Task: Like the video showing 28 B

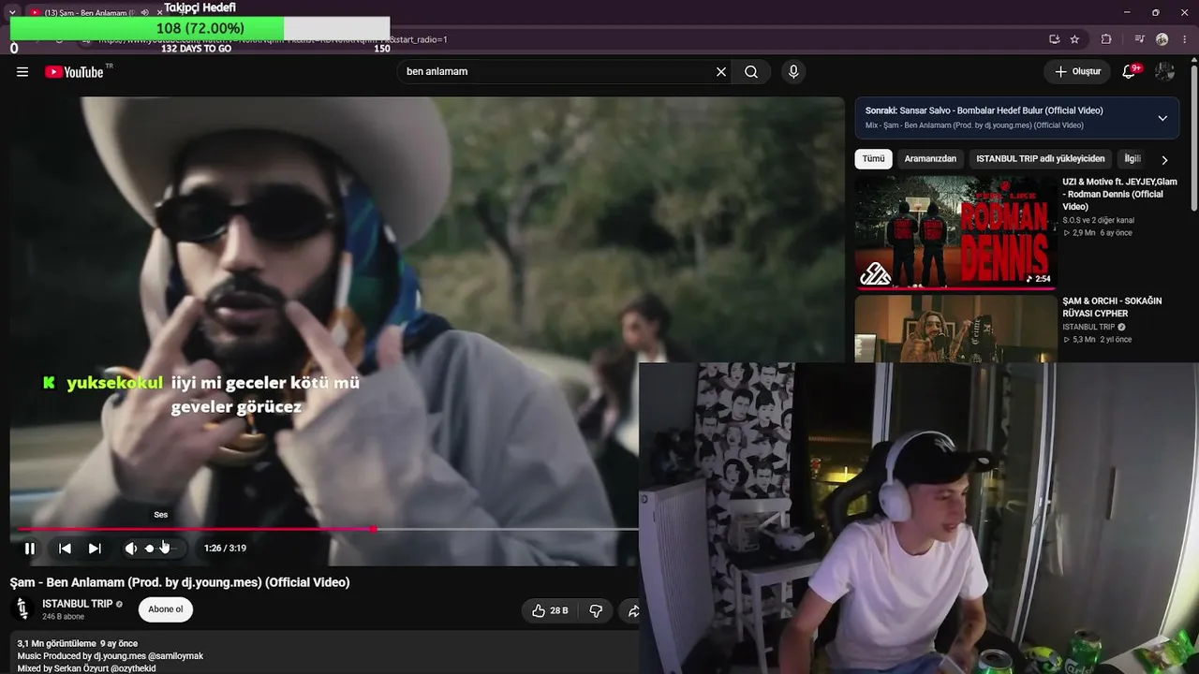Action: (550, 610)
